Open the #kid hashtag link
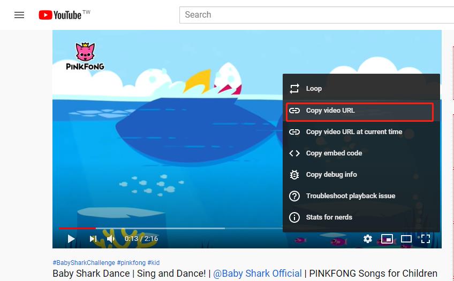The height and width of the screenshot is (281, 454). pos(154,262)
